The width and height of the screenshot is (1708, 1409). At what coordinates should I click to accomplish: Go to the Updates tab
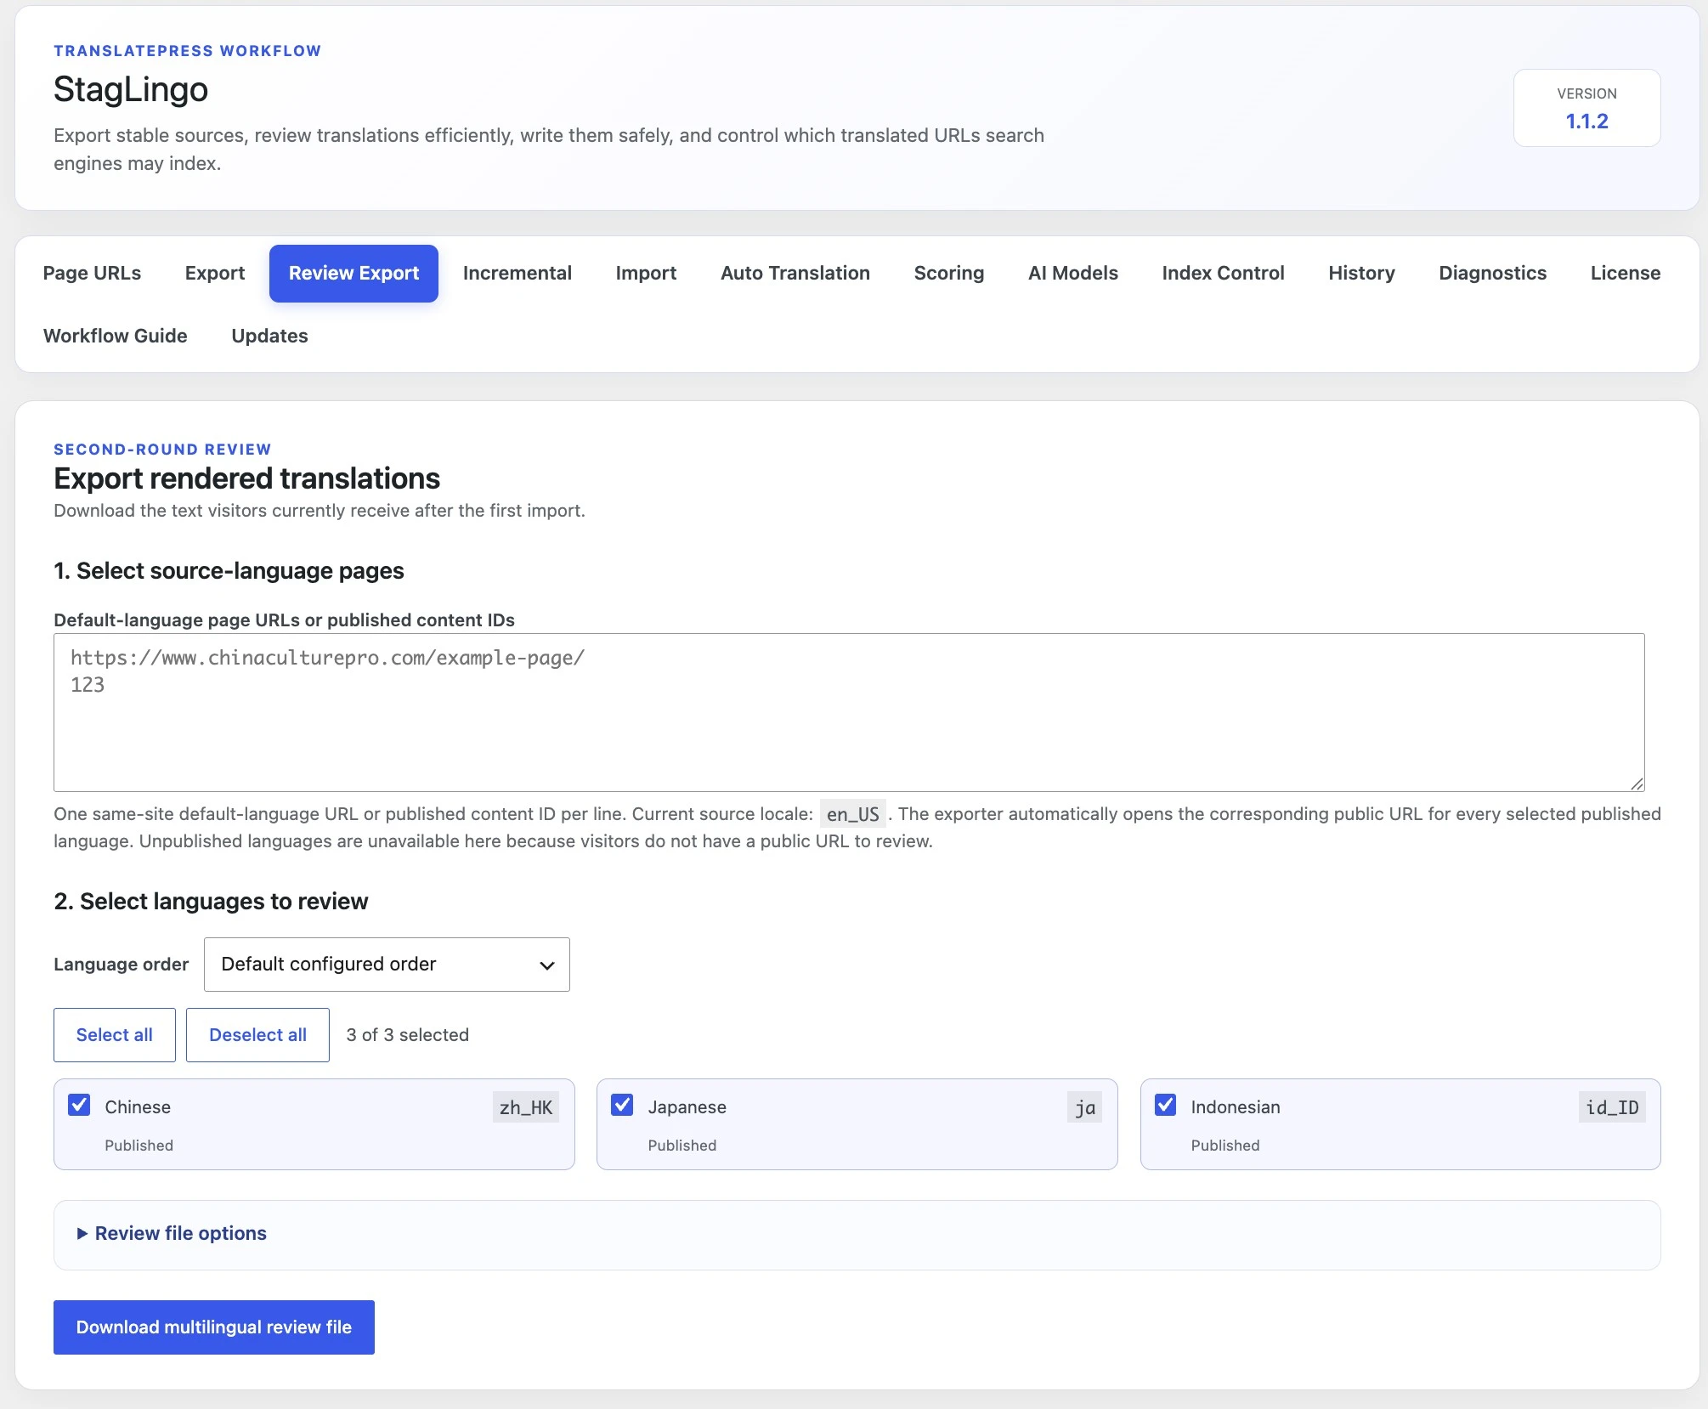[269, 336]
